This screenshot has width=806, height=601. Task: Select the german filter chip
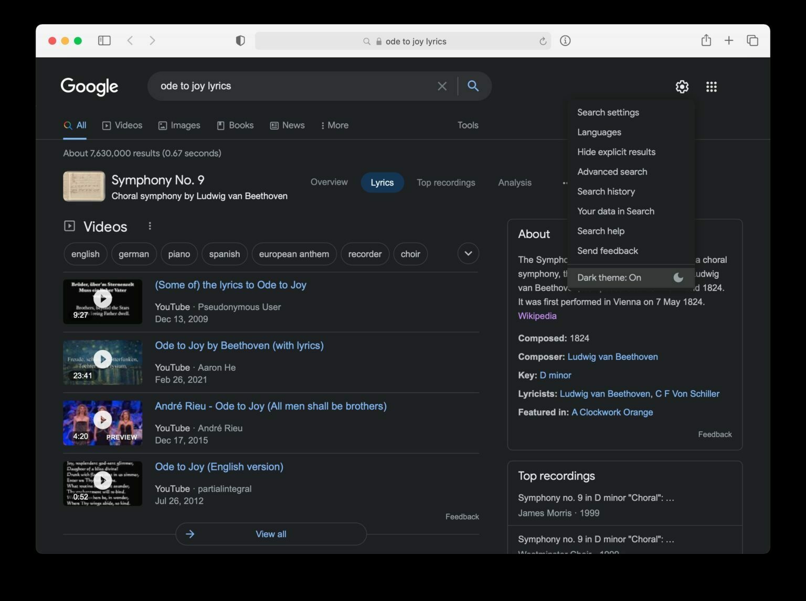(133, 254)
